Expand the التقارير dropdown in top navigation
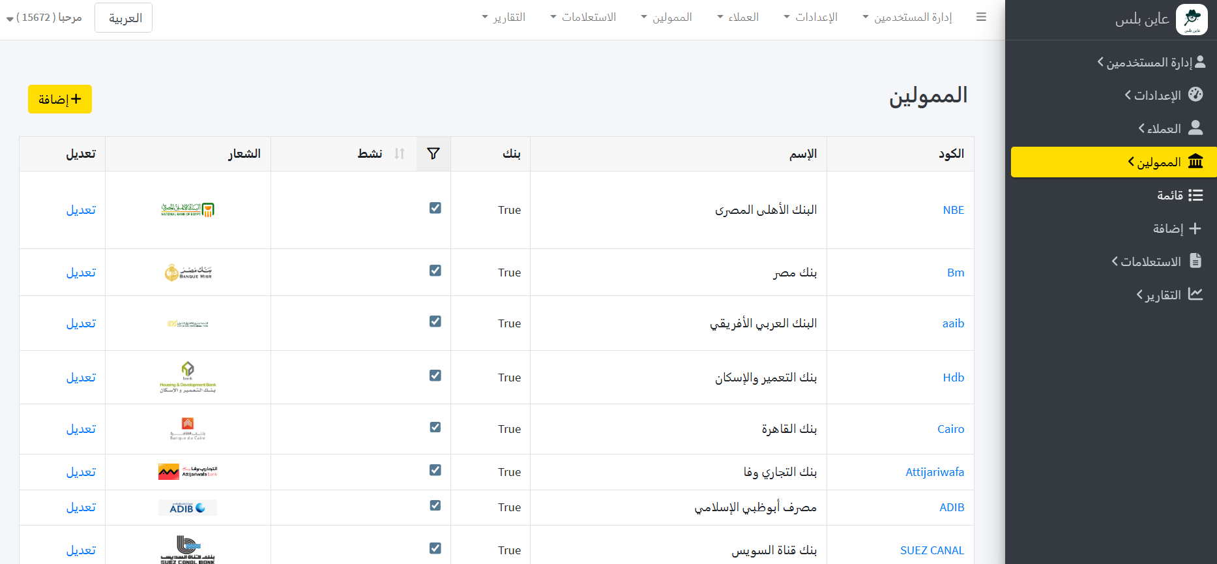The height and width of the screenshot is (564, 1217). [x=503, y=18]
